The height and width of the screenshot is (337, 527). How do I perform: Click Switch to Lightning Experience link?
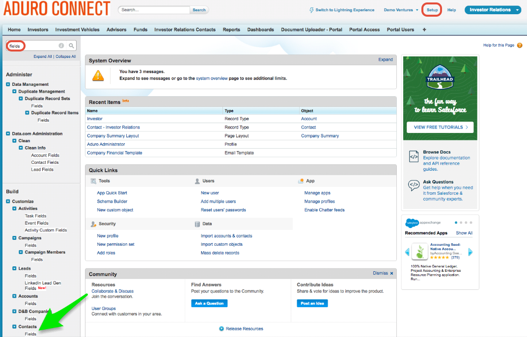345,10
